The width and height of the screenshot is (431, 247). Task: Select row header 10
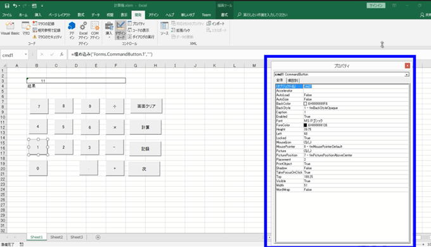pyautogui.click(x=3, y=117)
